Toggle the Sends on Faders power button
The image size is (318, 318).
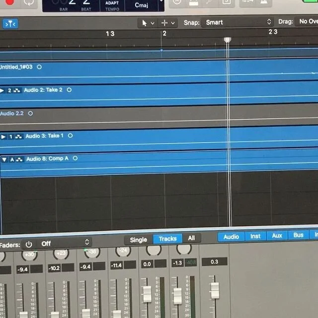29,244
